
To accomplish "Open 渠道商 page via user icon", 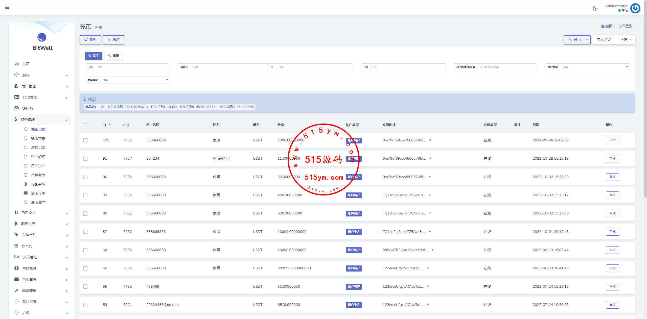I will tap(17, 108).
